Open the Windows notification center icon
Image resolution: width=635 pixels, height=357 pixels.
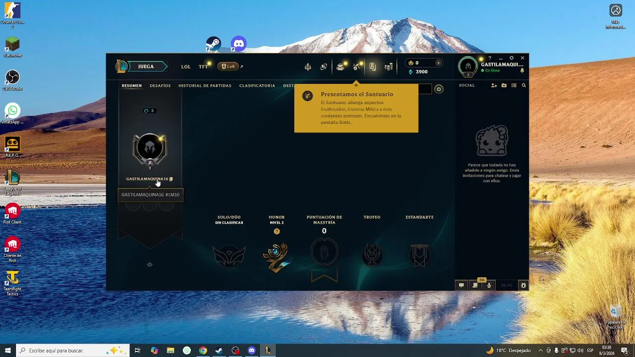[625, 351]
